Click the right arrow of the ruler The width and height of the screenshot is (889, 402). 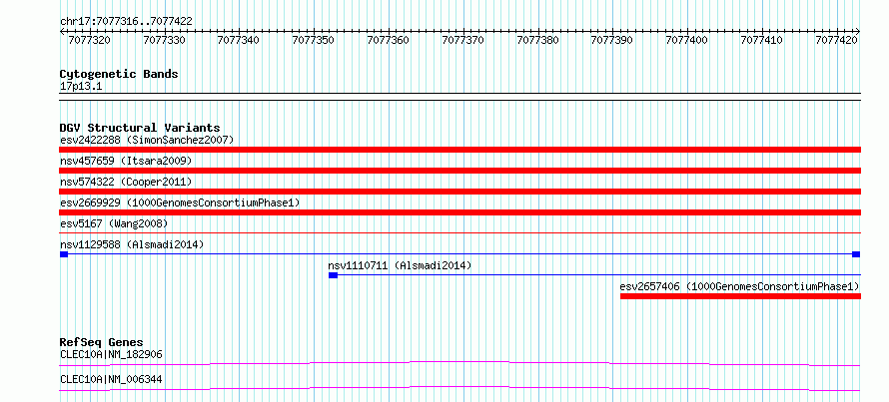tap(858, 31)
